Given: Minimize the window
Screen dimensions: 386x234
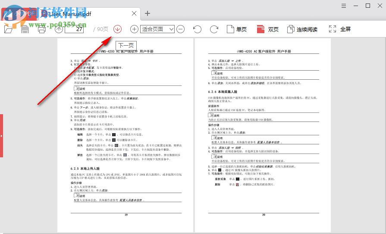Looking at the screenshot, I should pos(356,6).
